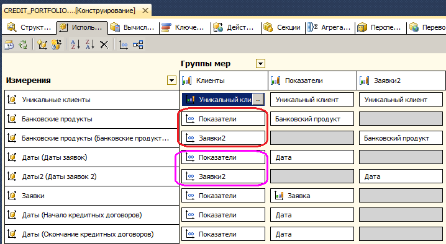Screen dimensions: 446x244
Task: Click Банковский продукт cell under Заявки2
Action: (401, 138)
